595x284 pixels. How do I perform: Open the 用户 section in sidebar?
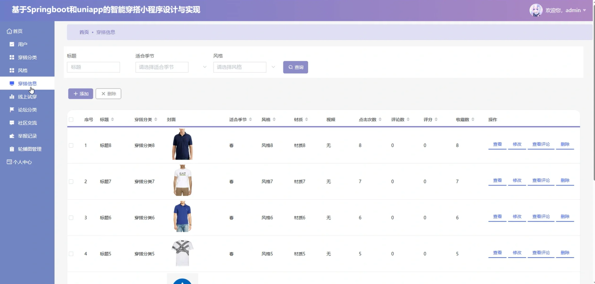click(22, 44)
